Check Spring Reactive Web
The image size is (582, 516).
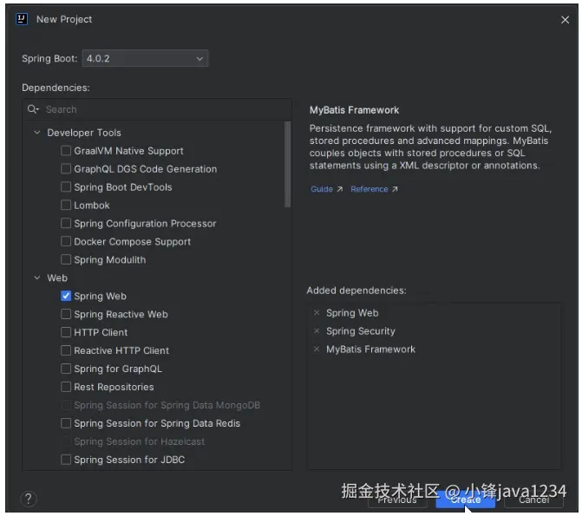66,315
